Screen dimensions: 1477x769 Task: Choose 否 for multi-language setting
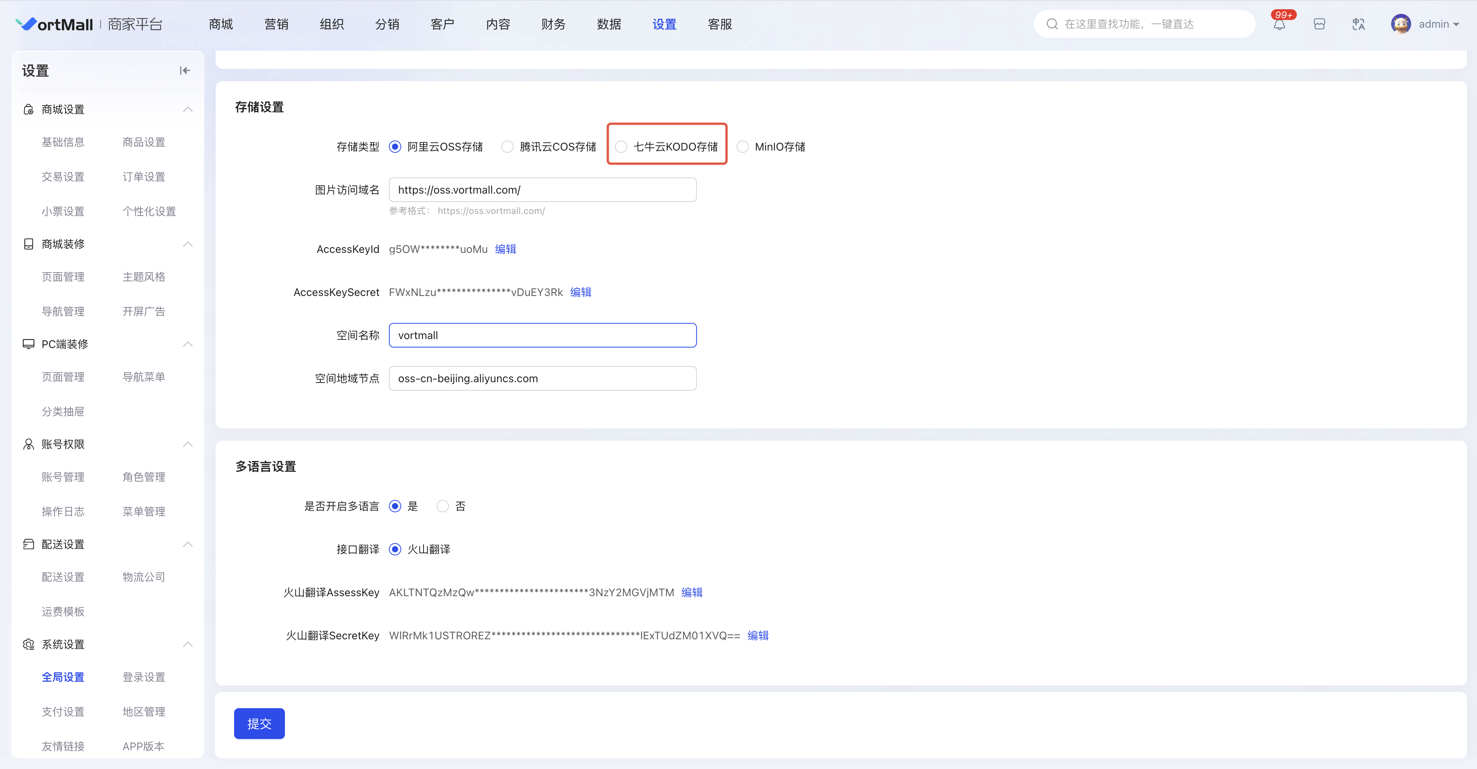point(443,506)
